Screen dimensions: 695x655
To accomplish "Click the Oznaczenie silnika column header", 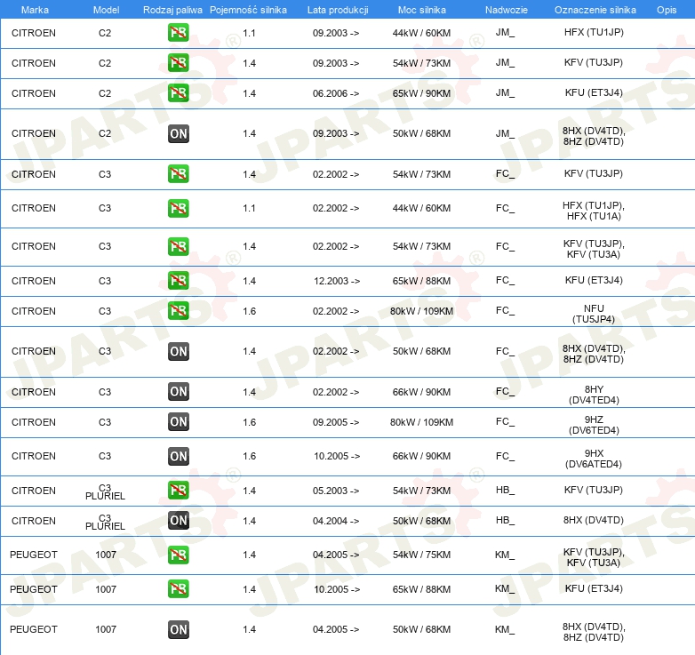I will point(595,10).
